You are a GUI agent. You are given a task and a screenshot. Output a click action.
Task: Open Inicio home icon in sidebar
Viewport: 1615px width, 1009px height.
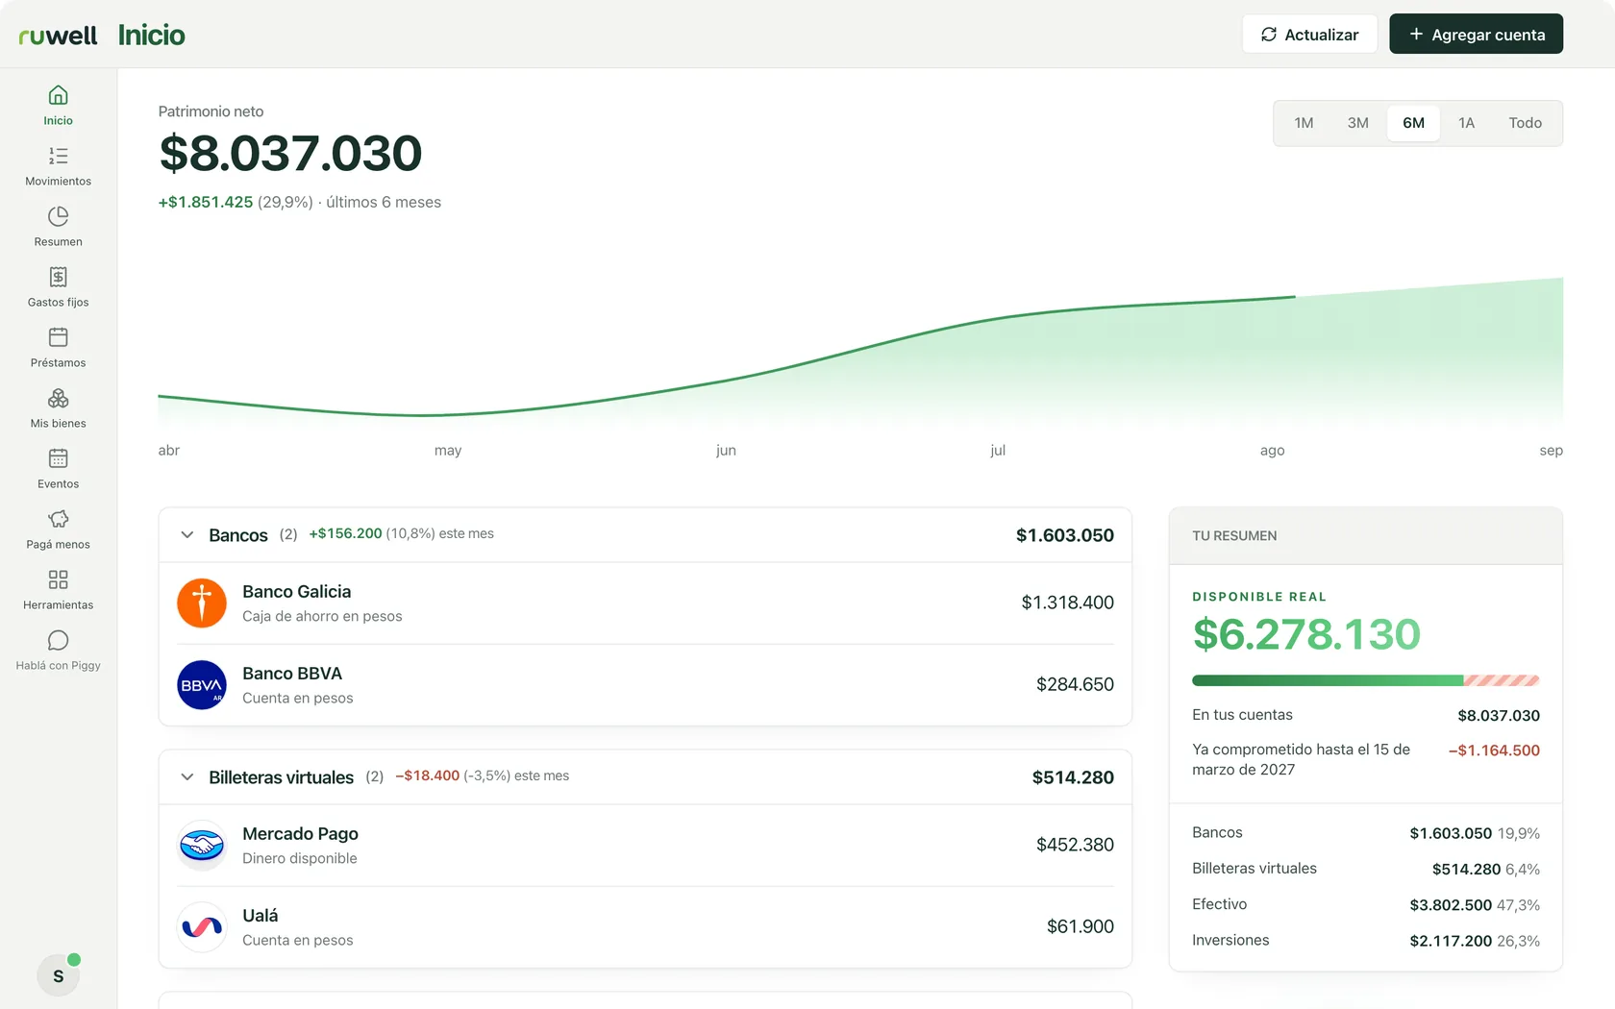click(x=58, y=95)
